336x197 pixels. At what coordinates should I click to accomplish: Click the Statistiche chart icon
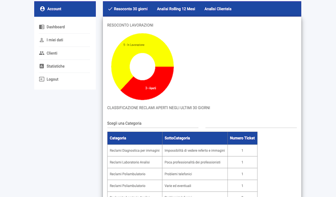42,66
